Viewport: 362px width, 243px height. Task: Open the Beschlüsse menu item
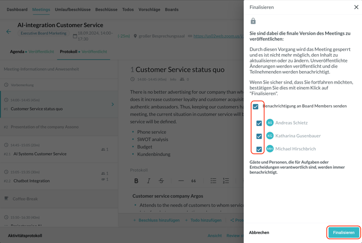[x=106, y=9]
